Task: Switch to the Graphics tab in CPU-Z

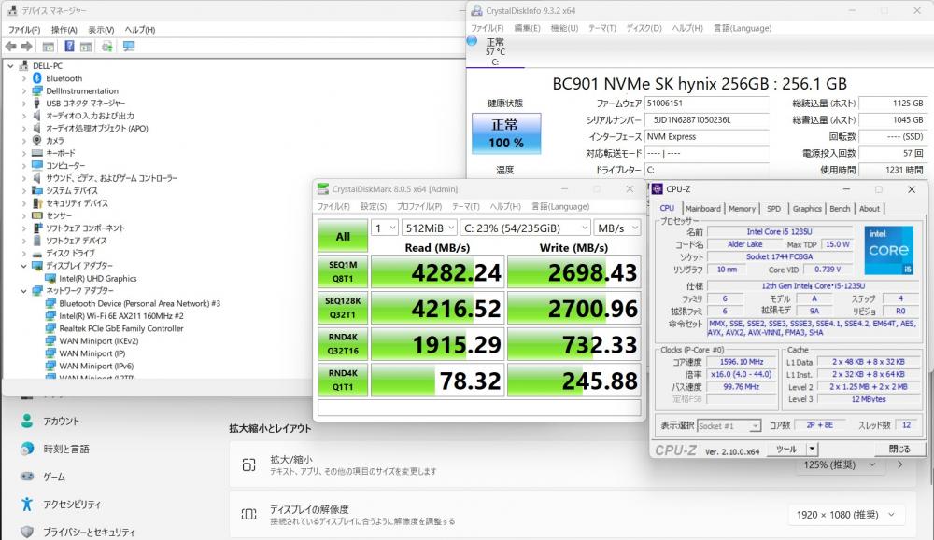Action: click(x=807, y=209)
